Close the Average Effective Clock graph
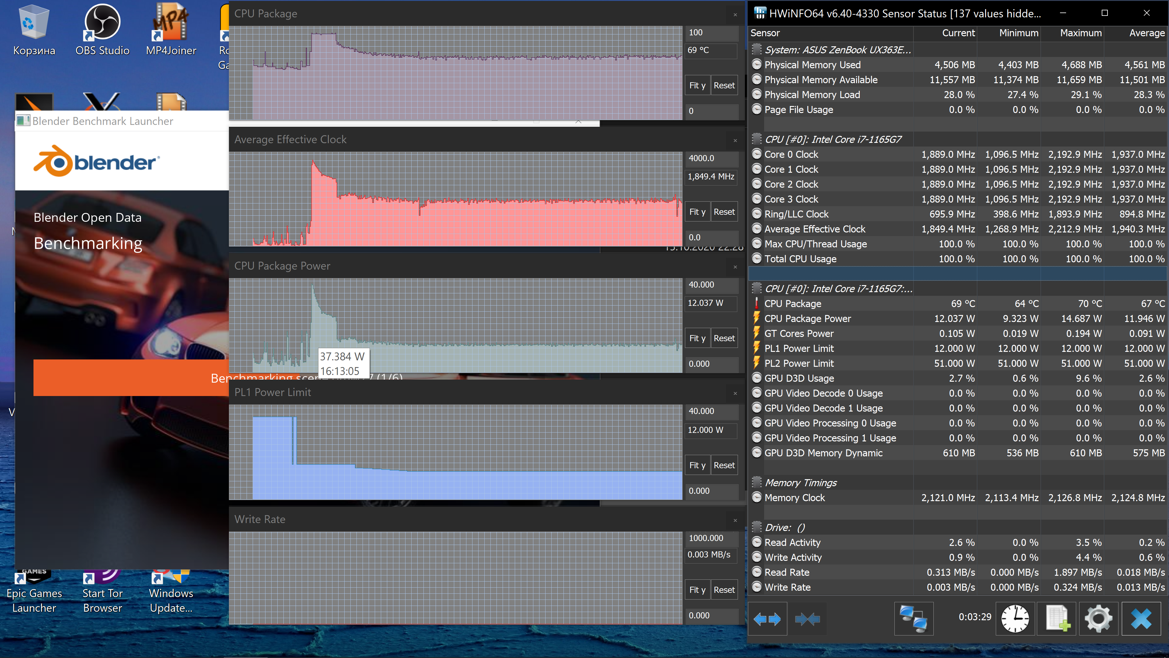1169x658 pixels. click(x=735, y=140)
